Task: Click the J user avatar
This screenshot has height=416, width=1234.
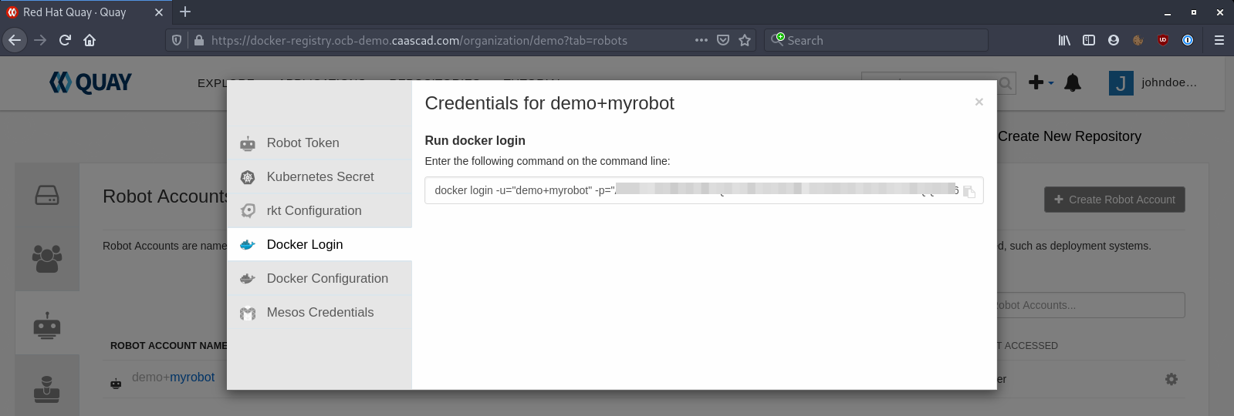Action: point(1121,82)
